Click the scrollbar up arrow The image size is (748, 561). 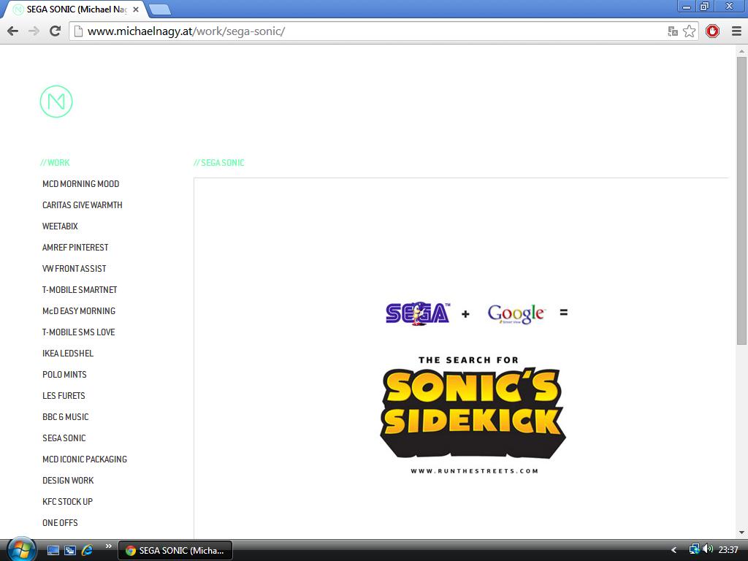click(x=741, y=50)
